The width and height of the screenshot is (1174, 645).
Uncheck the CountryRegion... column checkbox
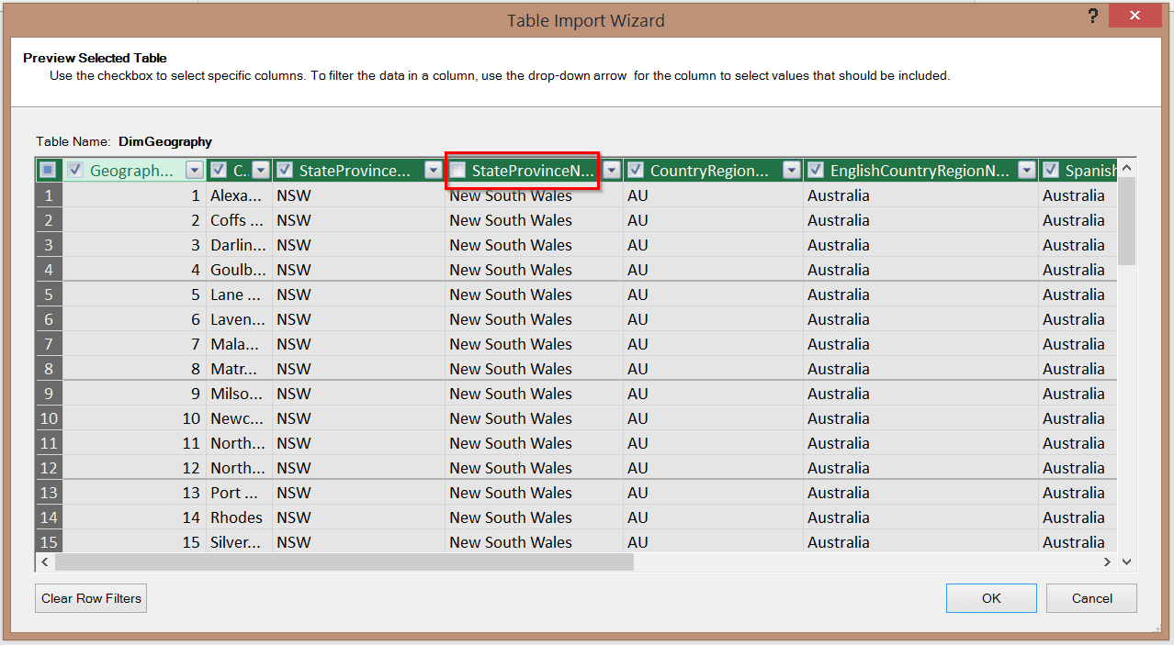point(636,170)
